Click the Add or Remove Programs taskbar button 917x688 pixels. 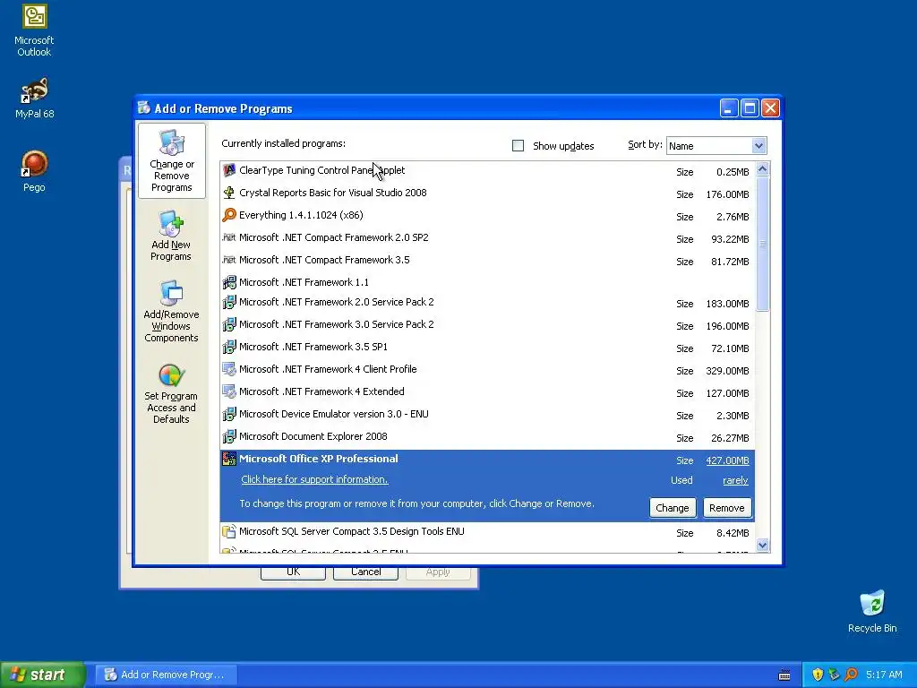click(166, 675)
